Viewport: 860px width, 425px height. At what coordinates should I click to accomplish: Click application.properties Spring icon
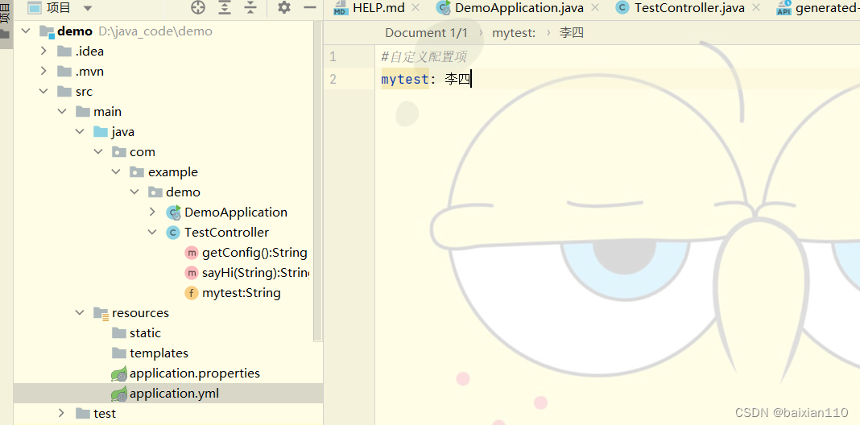(119, 374)
